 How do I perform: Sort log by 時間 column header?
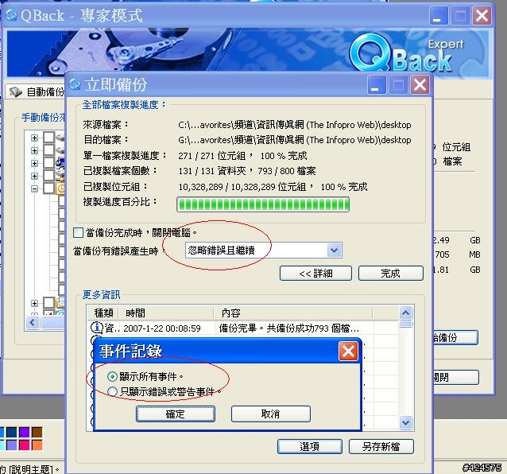pos(166,313)
